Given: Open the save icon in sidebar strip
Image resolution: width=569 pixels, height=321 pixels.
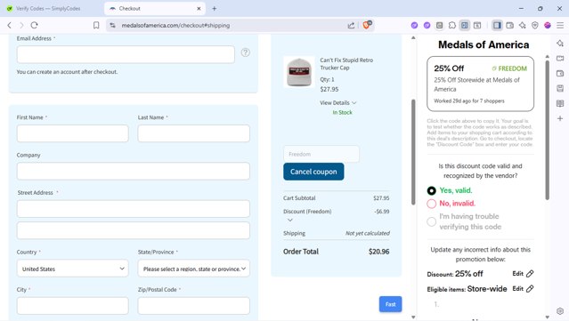Looking at the screenshot, I should tap(560, 88).
